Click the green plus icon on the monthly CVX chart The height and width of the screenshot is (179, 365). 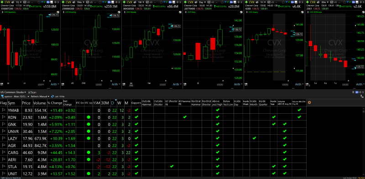click(63, 2)
